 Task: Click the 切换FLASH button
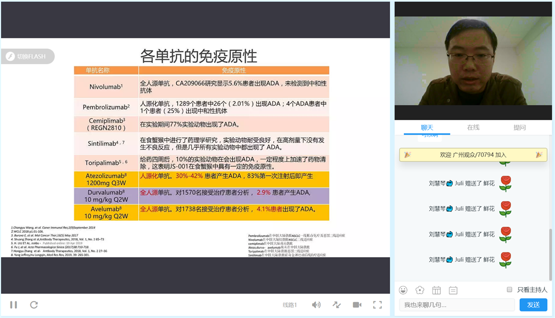[x=28, y=56]
